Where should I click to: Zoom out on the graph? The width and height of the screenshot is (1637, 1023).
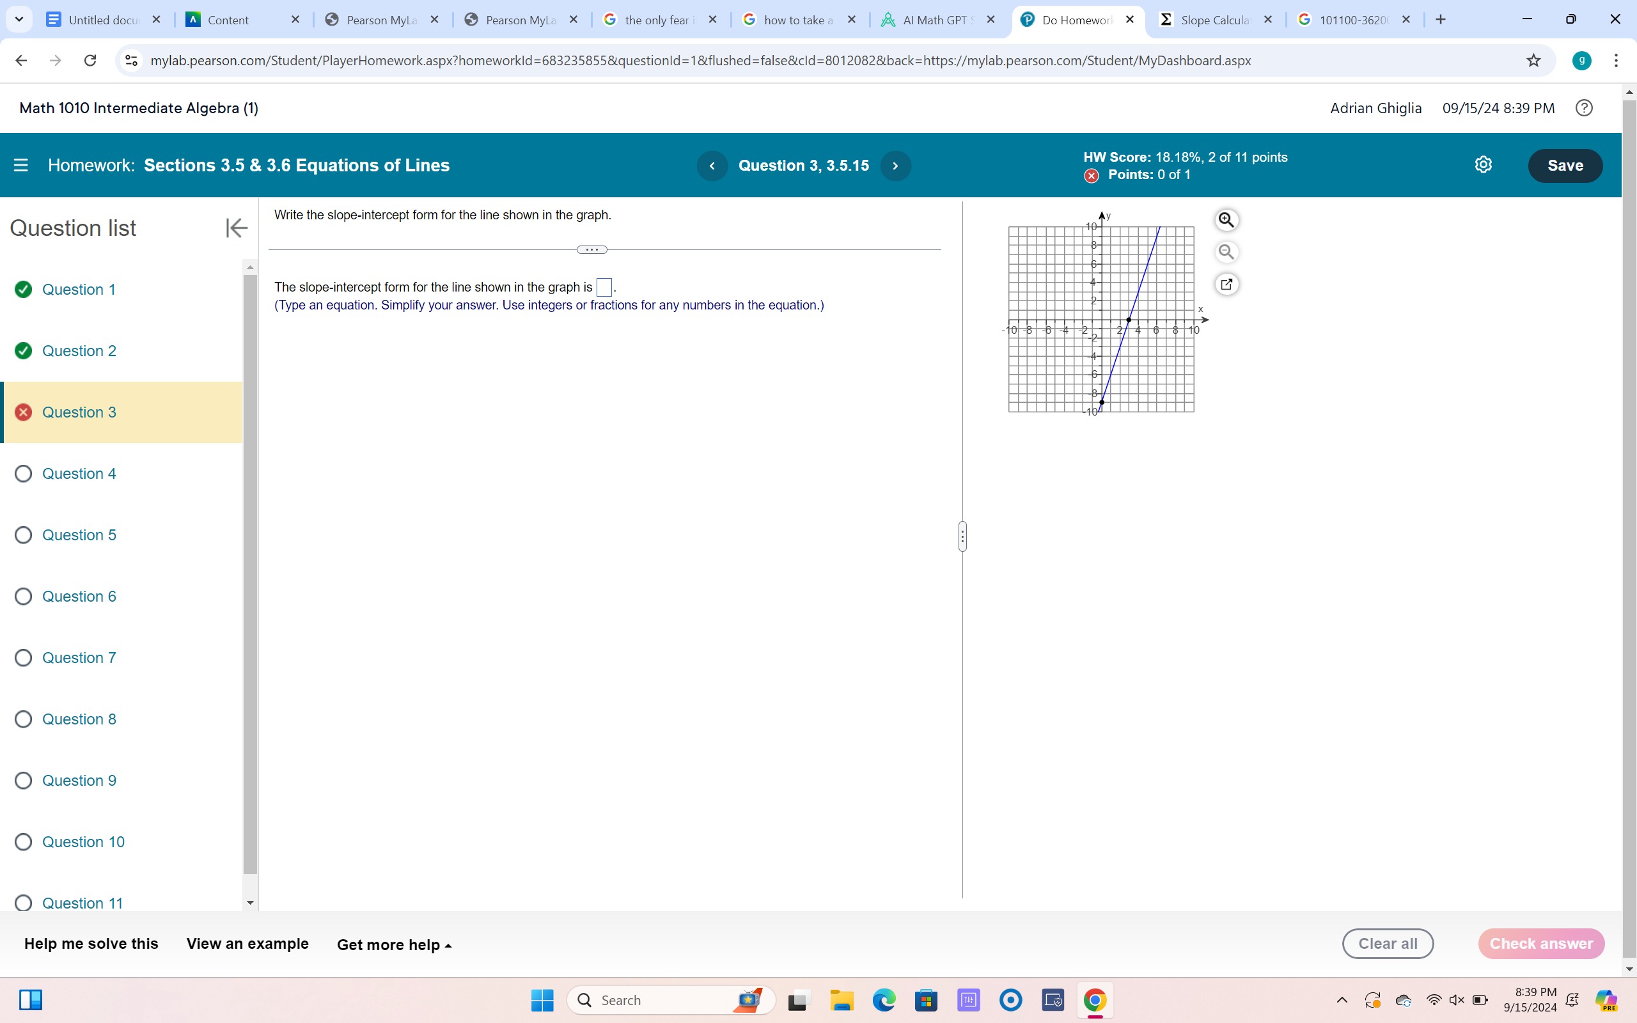tap(1226, 252)
